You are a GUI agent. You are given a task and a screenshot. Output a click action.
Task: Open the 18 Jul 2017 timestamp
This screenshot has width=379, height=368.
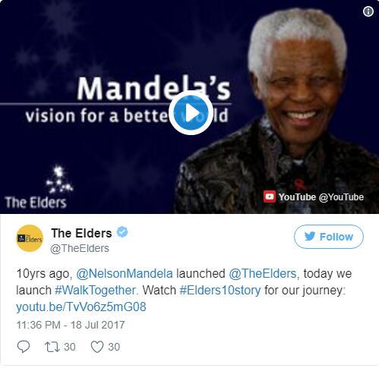point(97,325)
